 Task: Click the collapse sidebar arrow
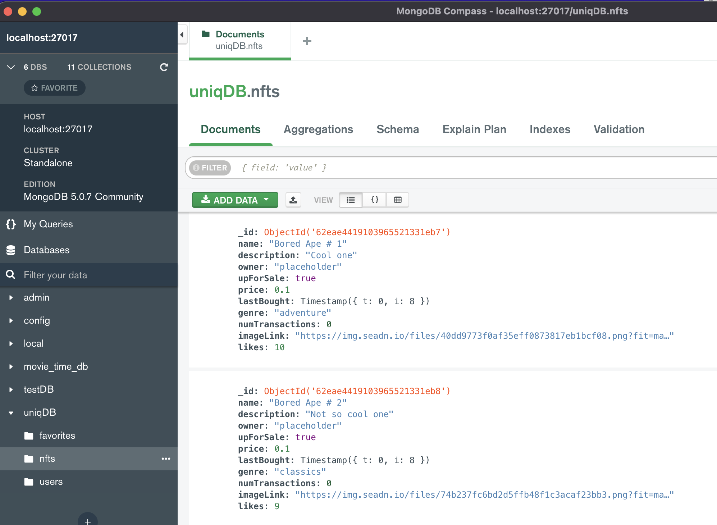(x=182, y=35)
